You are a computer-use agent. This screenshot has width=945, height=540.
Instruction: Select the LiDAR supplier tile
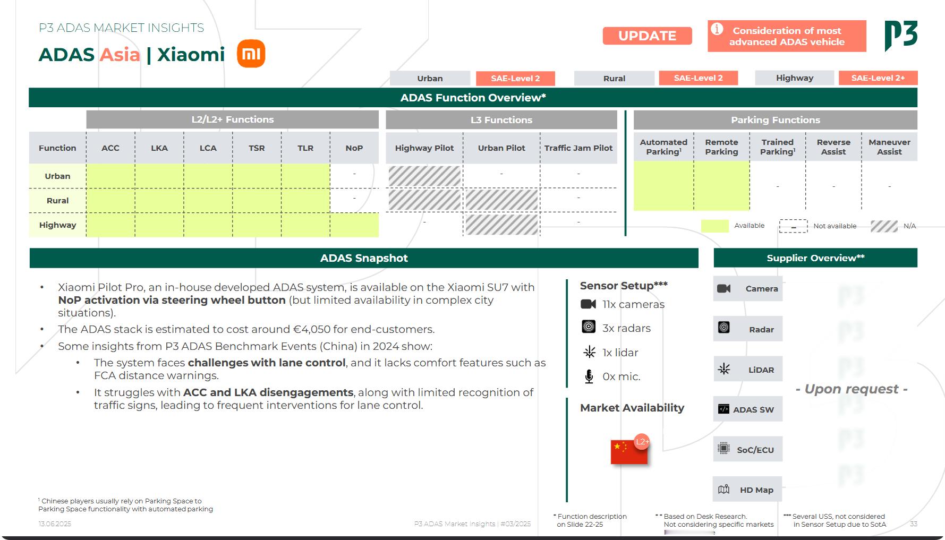point(747,369)
